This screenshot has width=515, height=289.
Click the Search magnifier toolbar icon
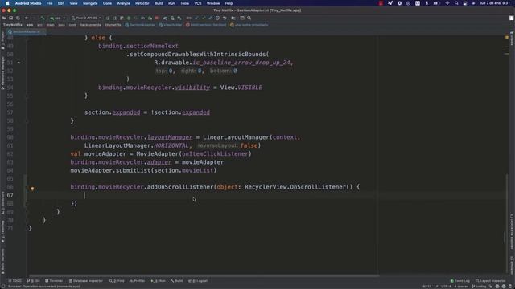(249, 18)
